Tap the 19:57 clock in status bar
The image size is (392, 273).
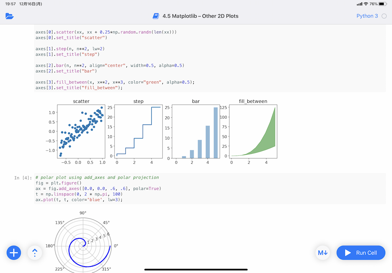(x=10, y=4)
